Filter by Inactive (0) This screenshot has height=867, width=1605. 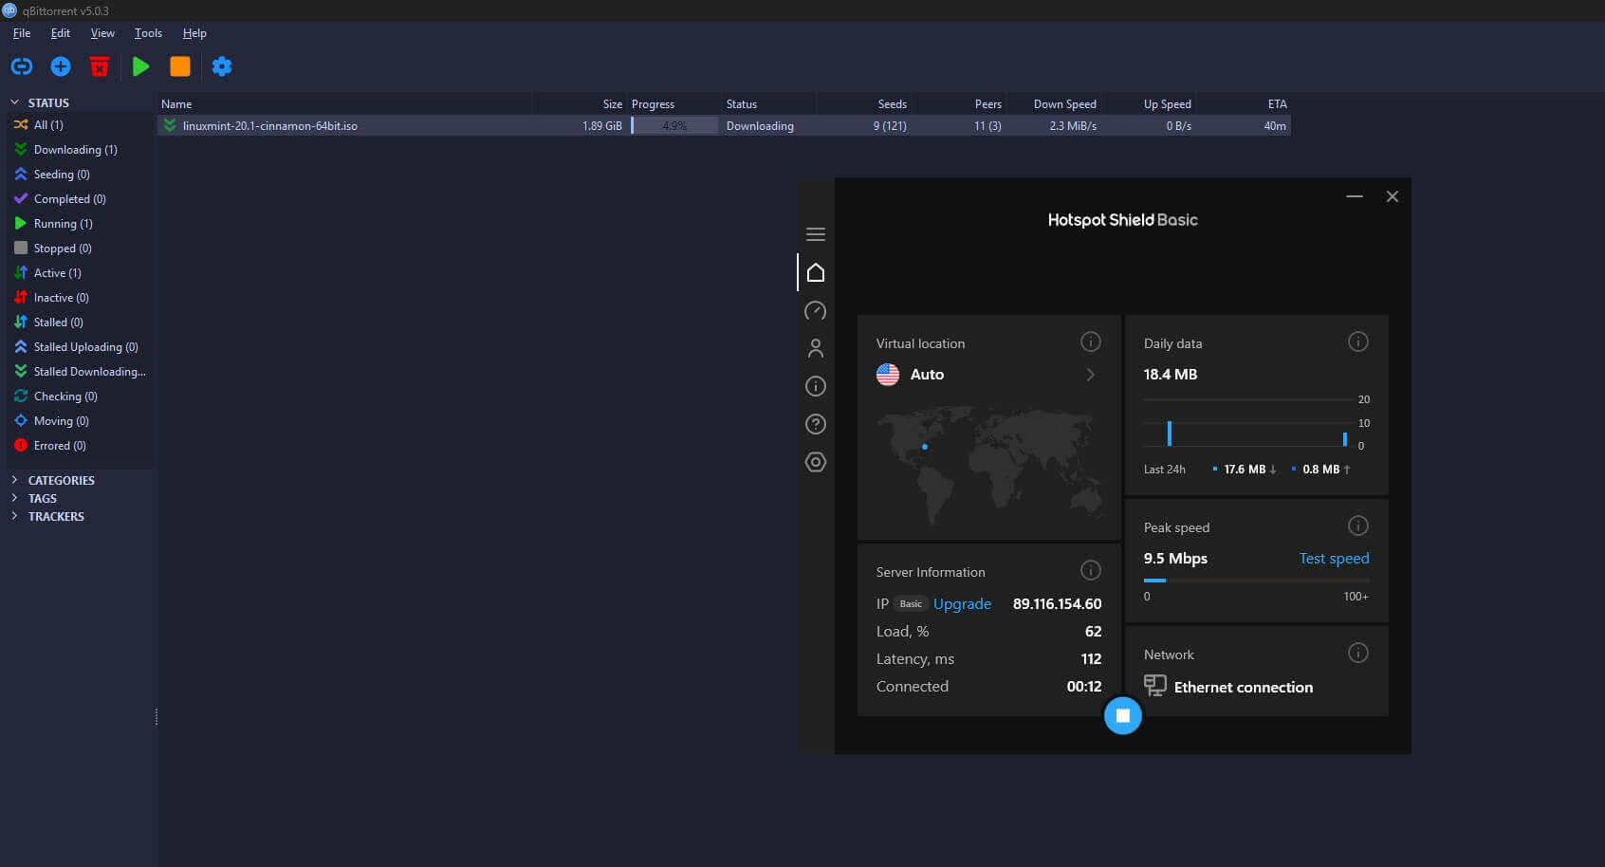(80, 298)
